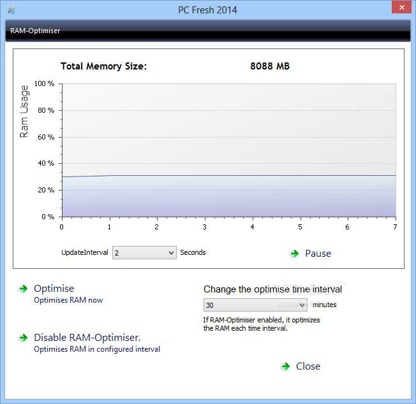Image resolution: width=416 pixels, height=404 pixels.
Task: Close the window with the red X button
Action: [401, 8]
